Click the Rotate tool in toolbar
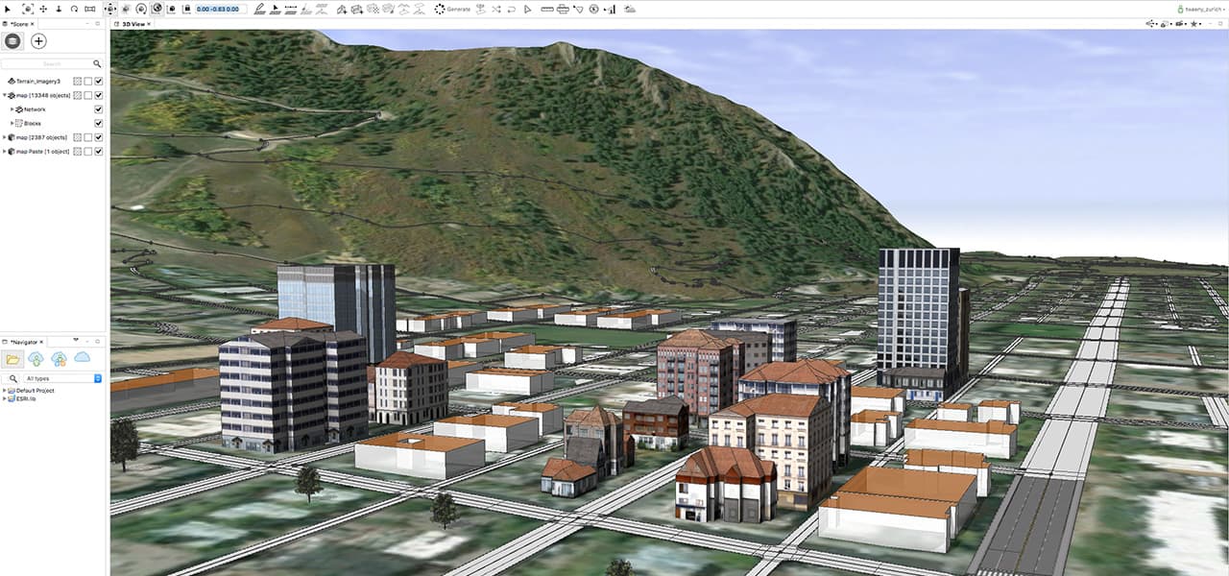The width and height of the screenshot is (1229, 576). point(74,9)
